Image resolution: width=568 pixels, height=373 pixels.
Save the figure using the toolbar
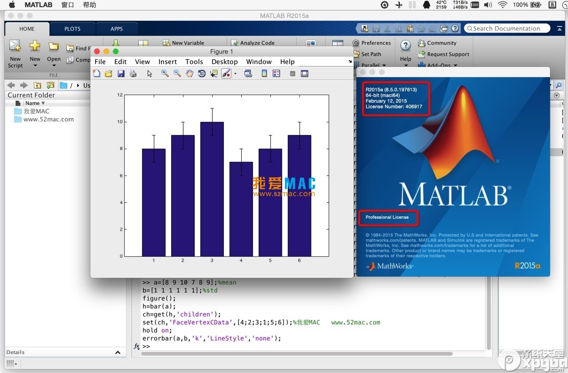121,73
